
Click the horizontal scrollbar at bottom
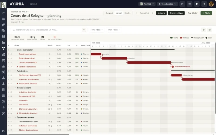click(39, 134)
